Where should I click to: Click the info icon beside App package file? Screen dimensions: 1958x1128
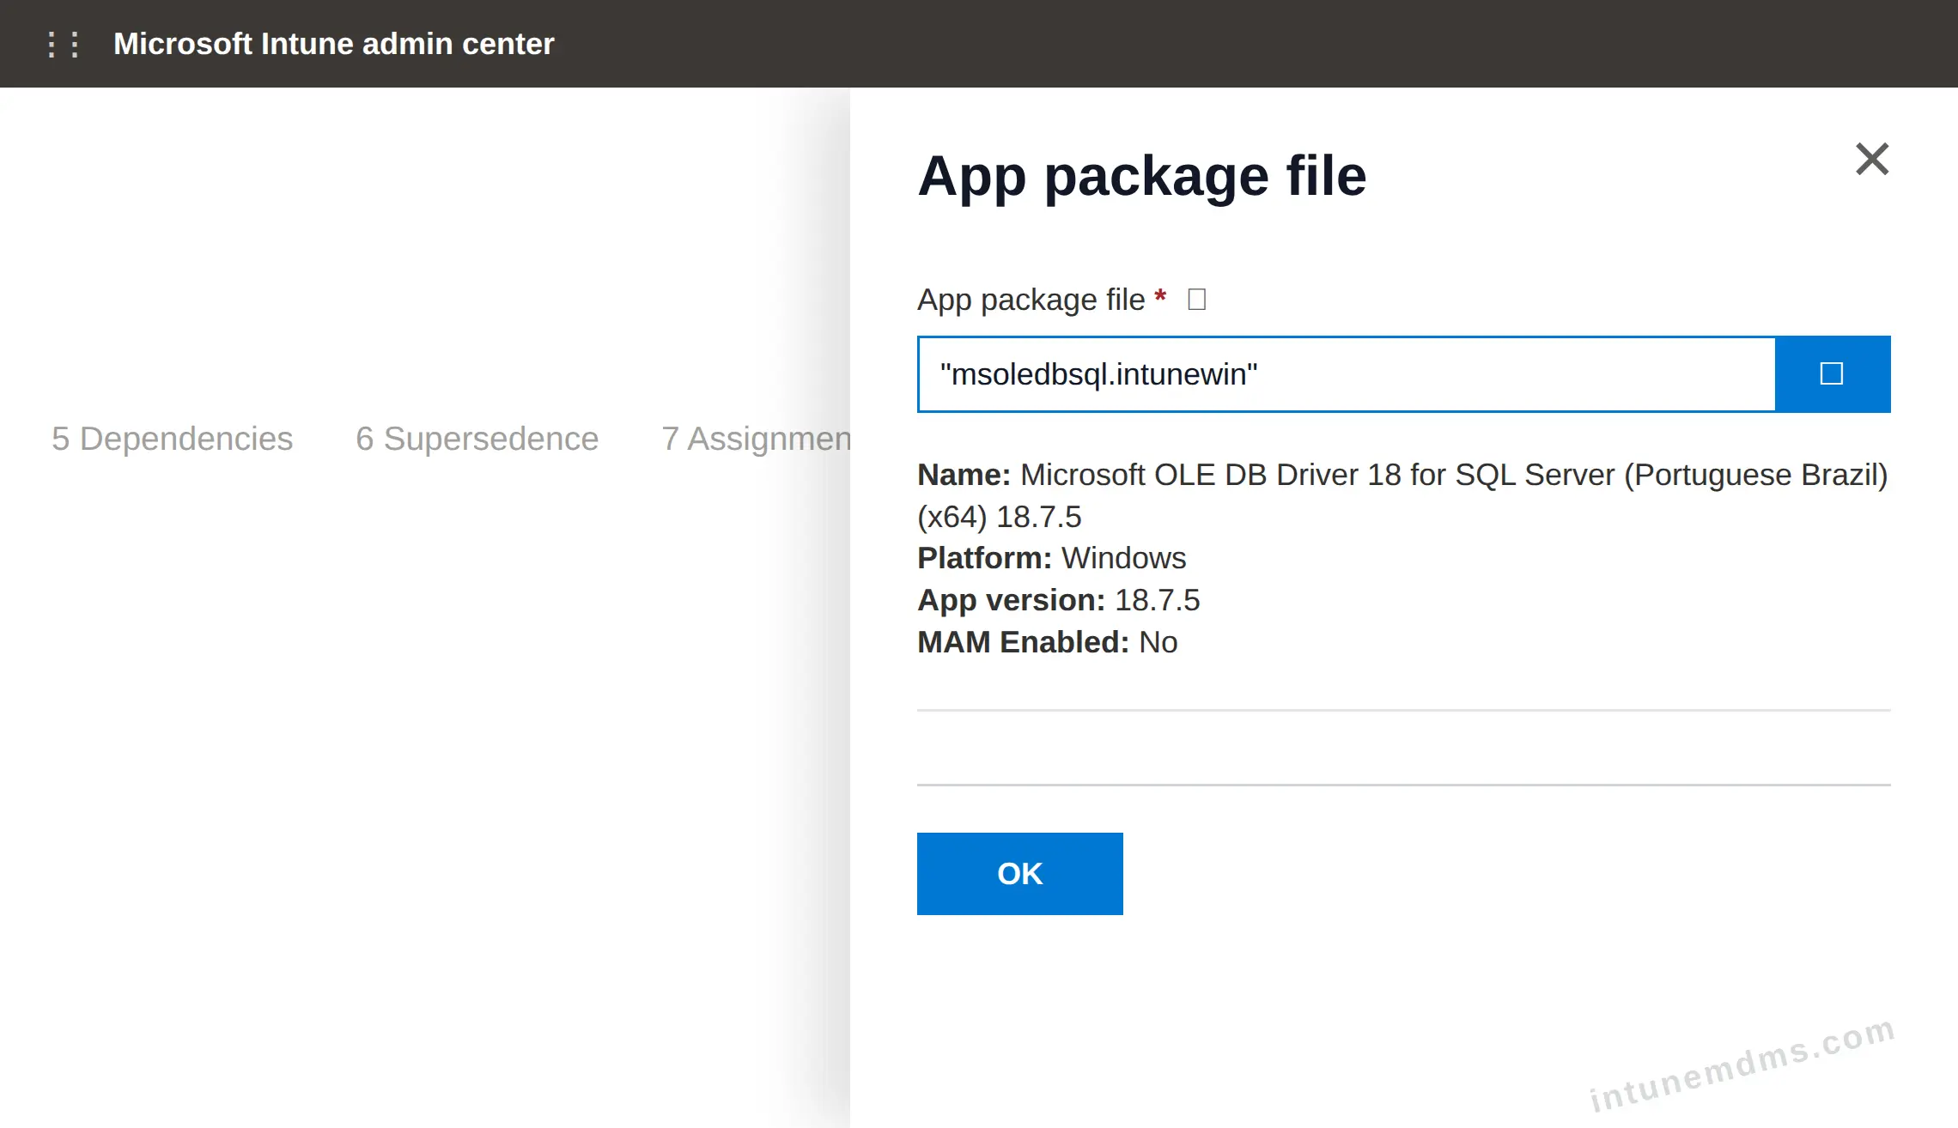point(1196,300)
